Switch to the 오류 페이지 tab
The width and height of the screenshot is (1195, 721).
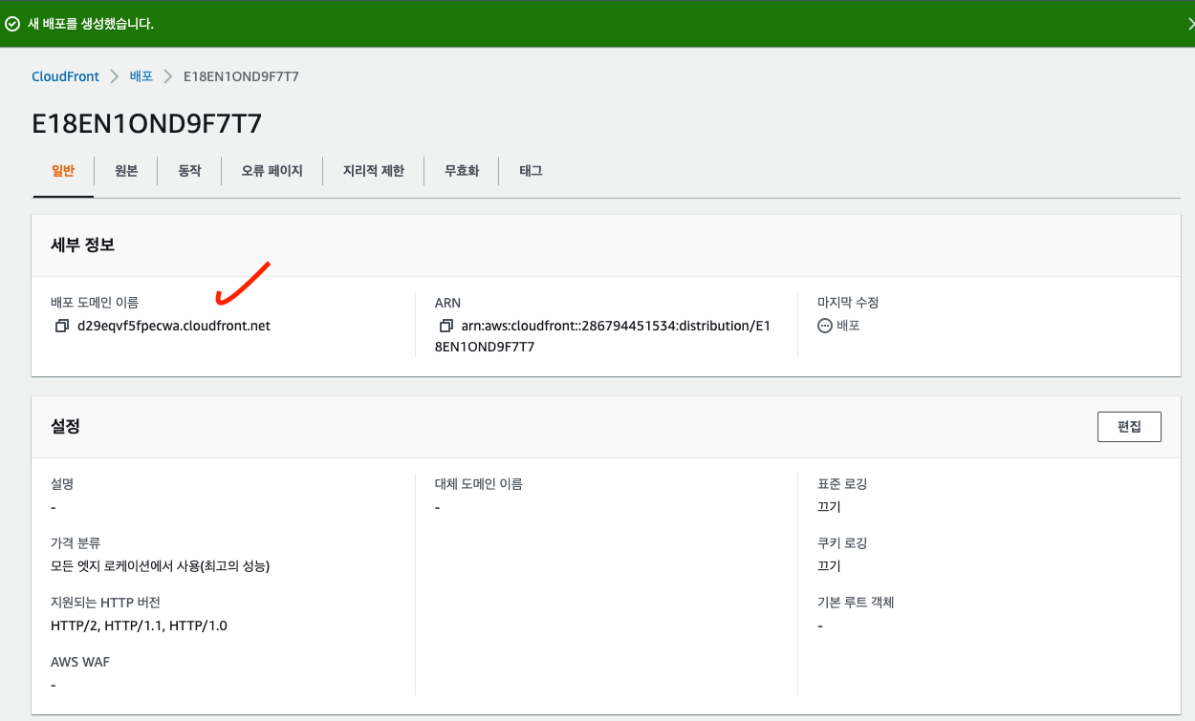click(x=272, y=171)
